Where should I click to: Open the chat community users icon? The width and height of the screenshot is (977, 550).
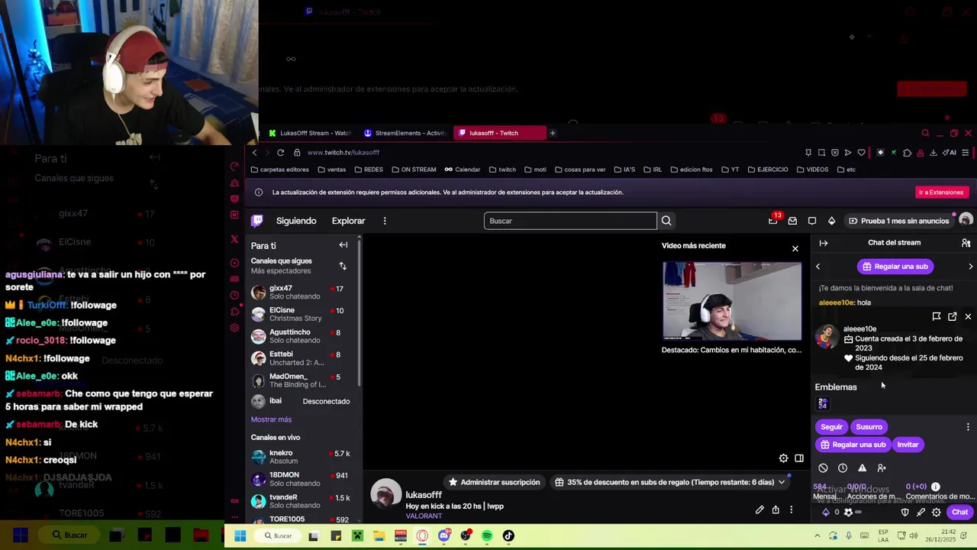point(966,243)
